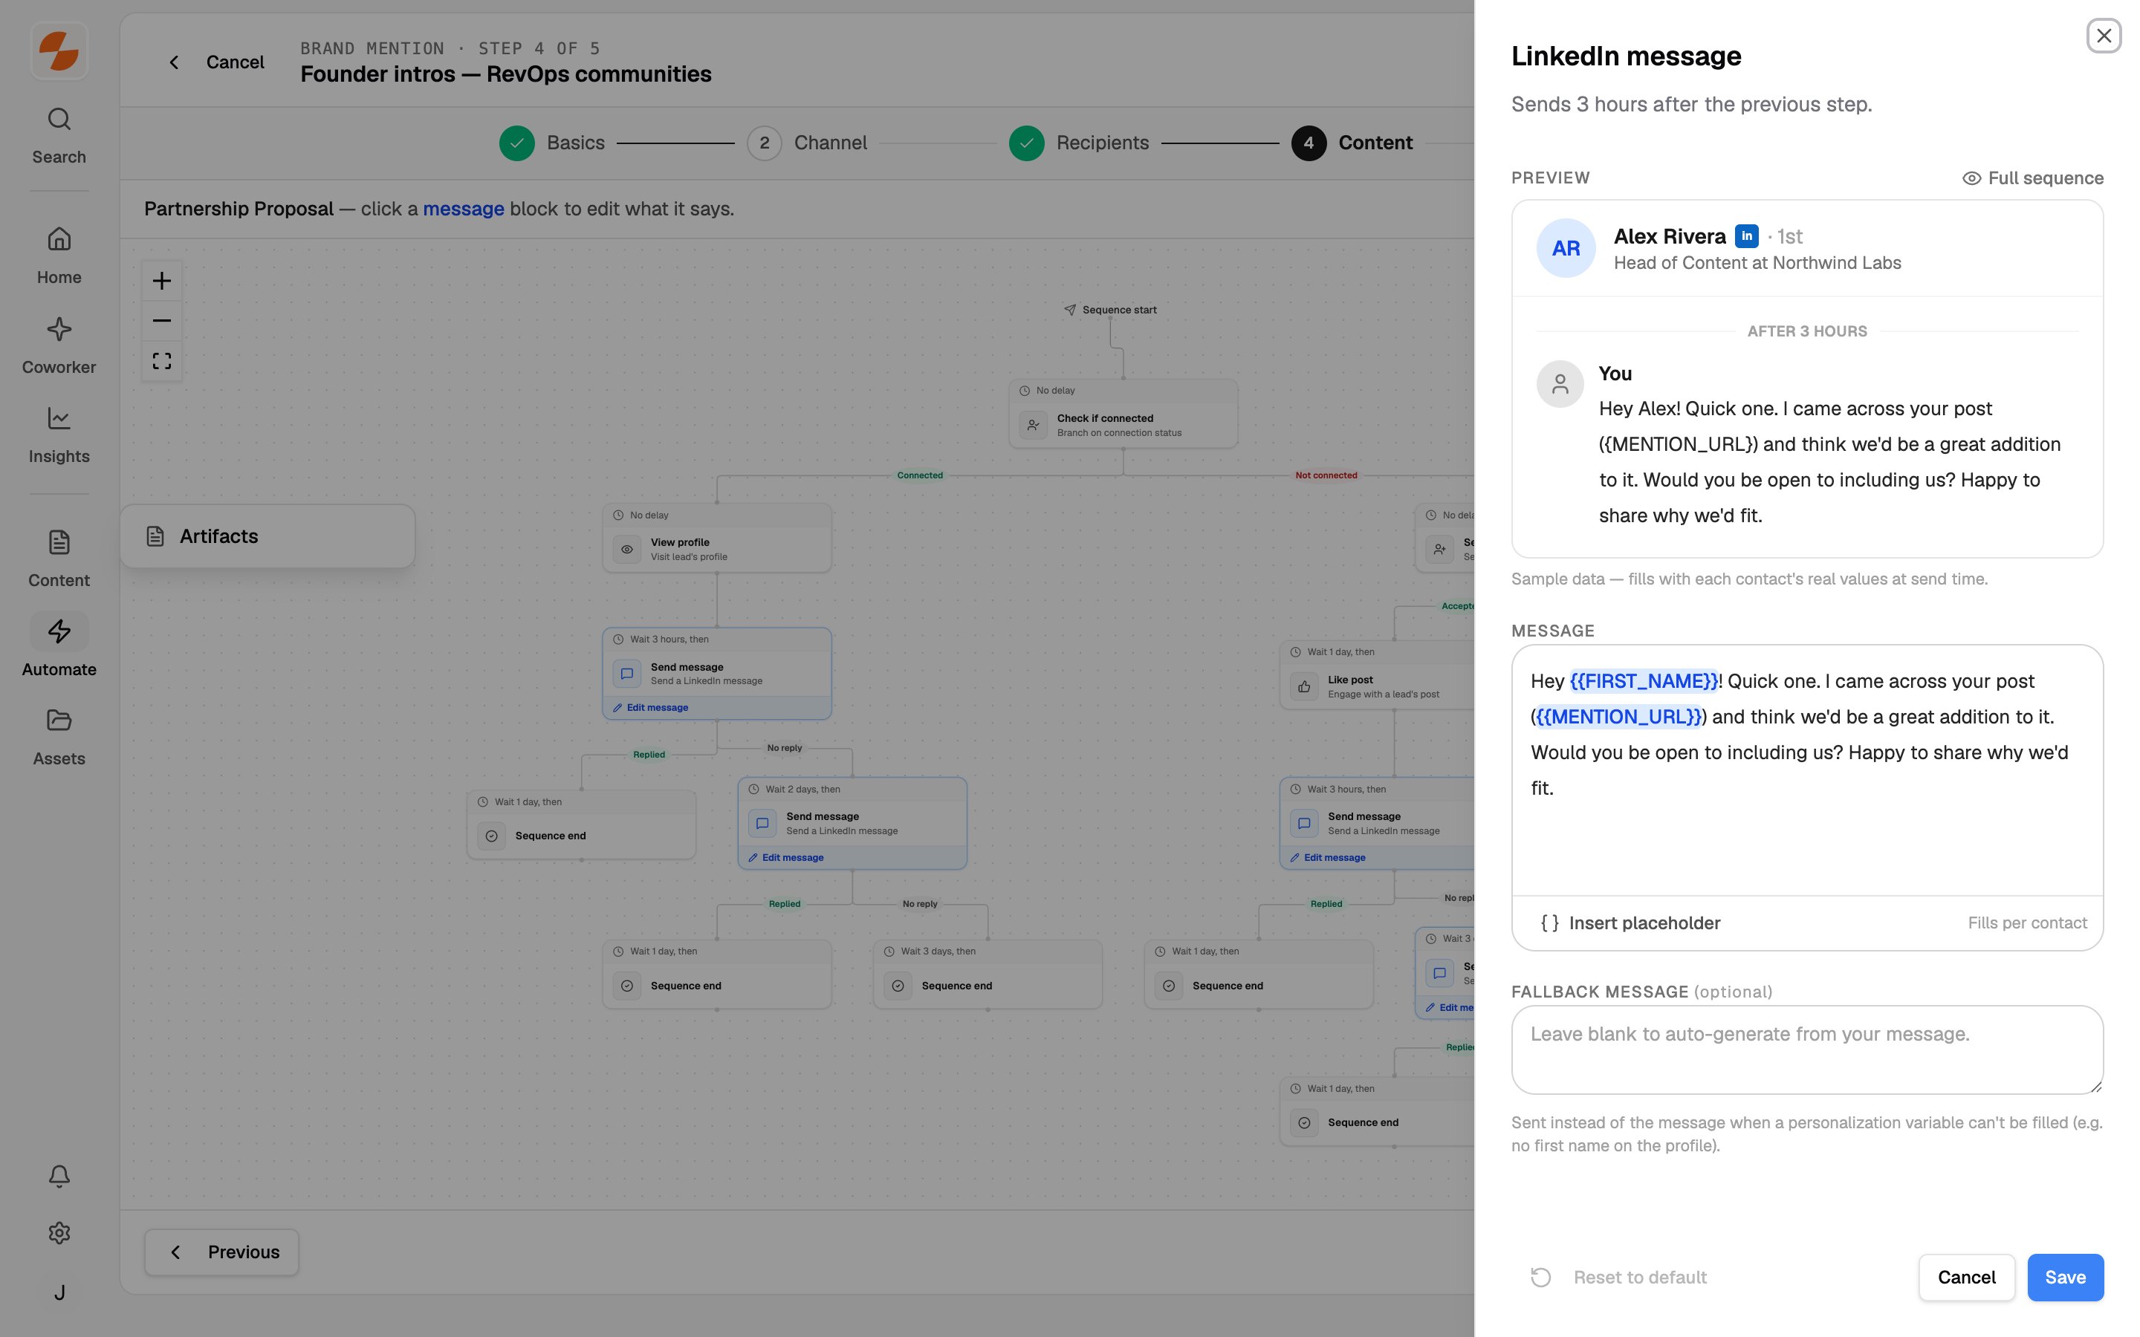Click the orange app logo
Image resolution: width=2140 pixels, height=1337 pixels.
click(59, 51)
